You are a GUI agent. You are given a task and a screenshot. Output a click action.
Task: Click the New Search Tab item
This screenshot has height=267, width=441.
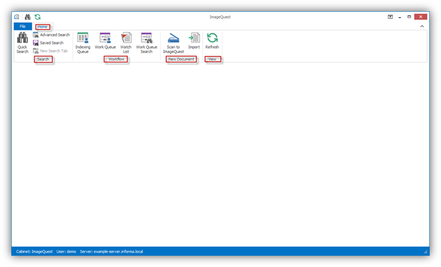50,51
